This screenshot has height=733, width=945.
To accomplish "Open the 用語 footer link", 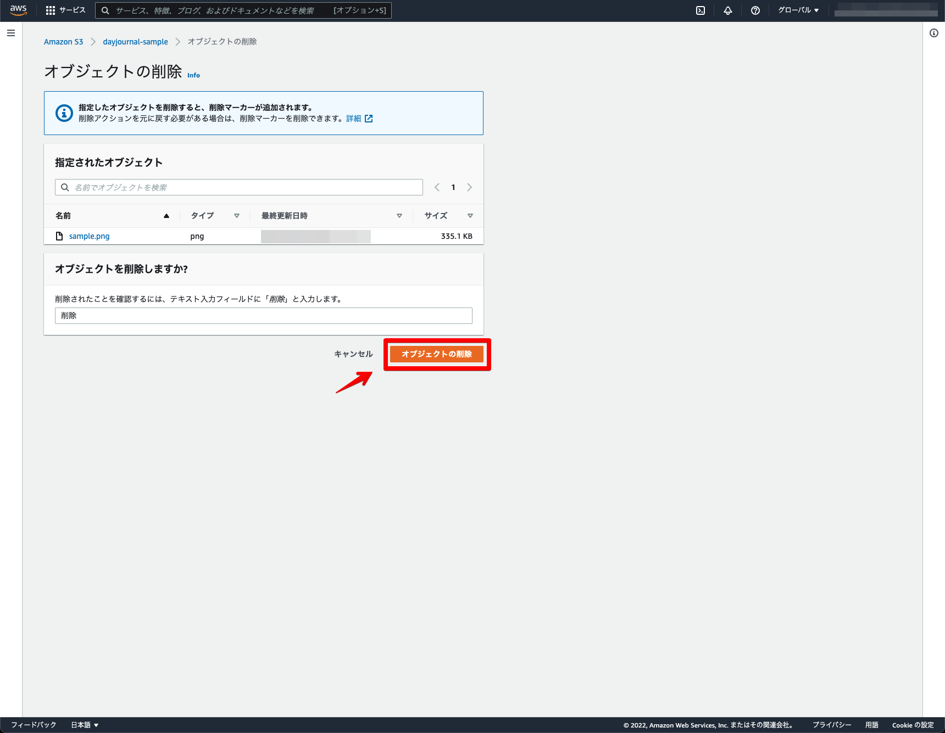I will 871,725.
